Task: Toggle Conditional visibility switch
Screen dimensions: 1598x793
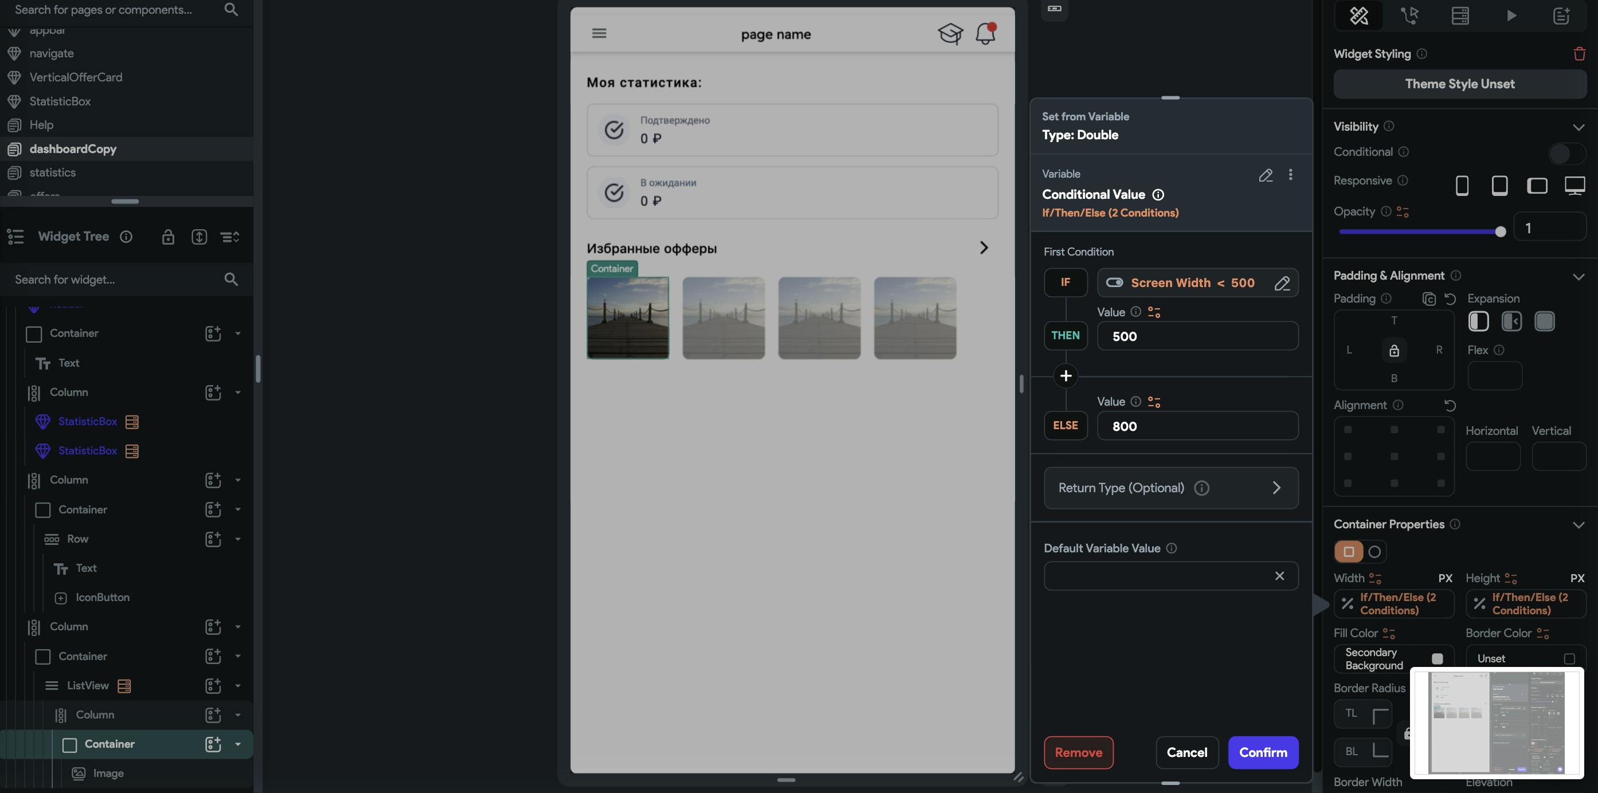Action: [x=1566, y=152]
